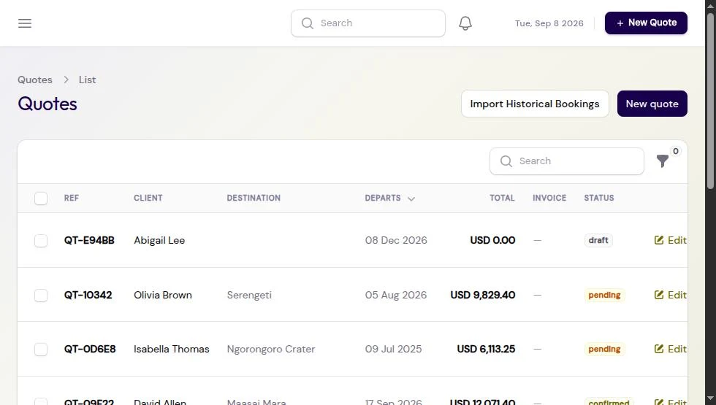
Task: Click the Invoice column header
Action: [x=549, y=198]
